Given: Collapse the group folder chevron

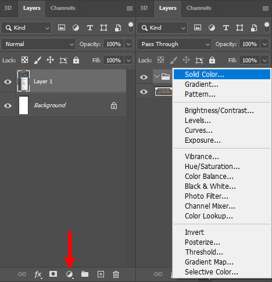Looking at the screenshot, I should [x=156, y=76].
